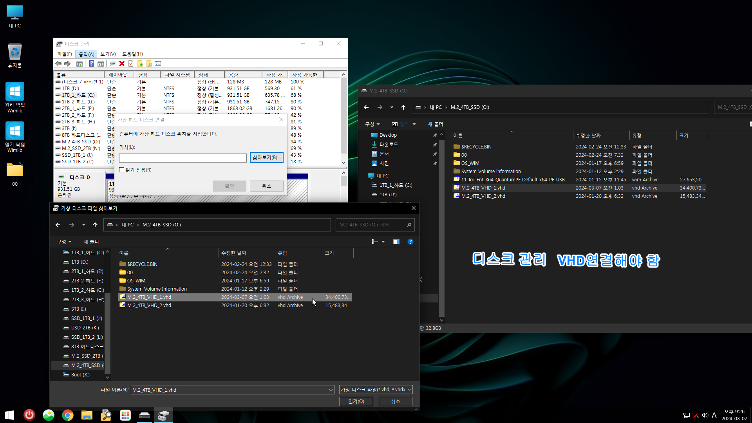Screen dimensions: 752x423
Task: Open Chrome from the taskbar
Action: pos(68,415)
